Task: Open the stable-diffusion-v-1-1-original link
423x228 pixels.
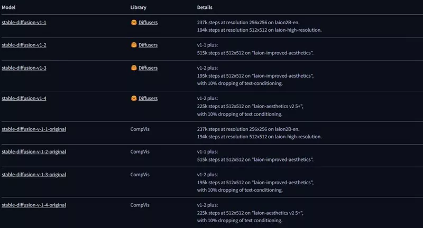Action: 34,129
